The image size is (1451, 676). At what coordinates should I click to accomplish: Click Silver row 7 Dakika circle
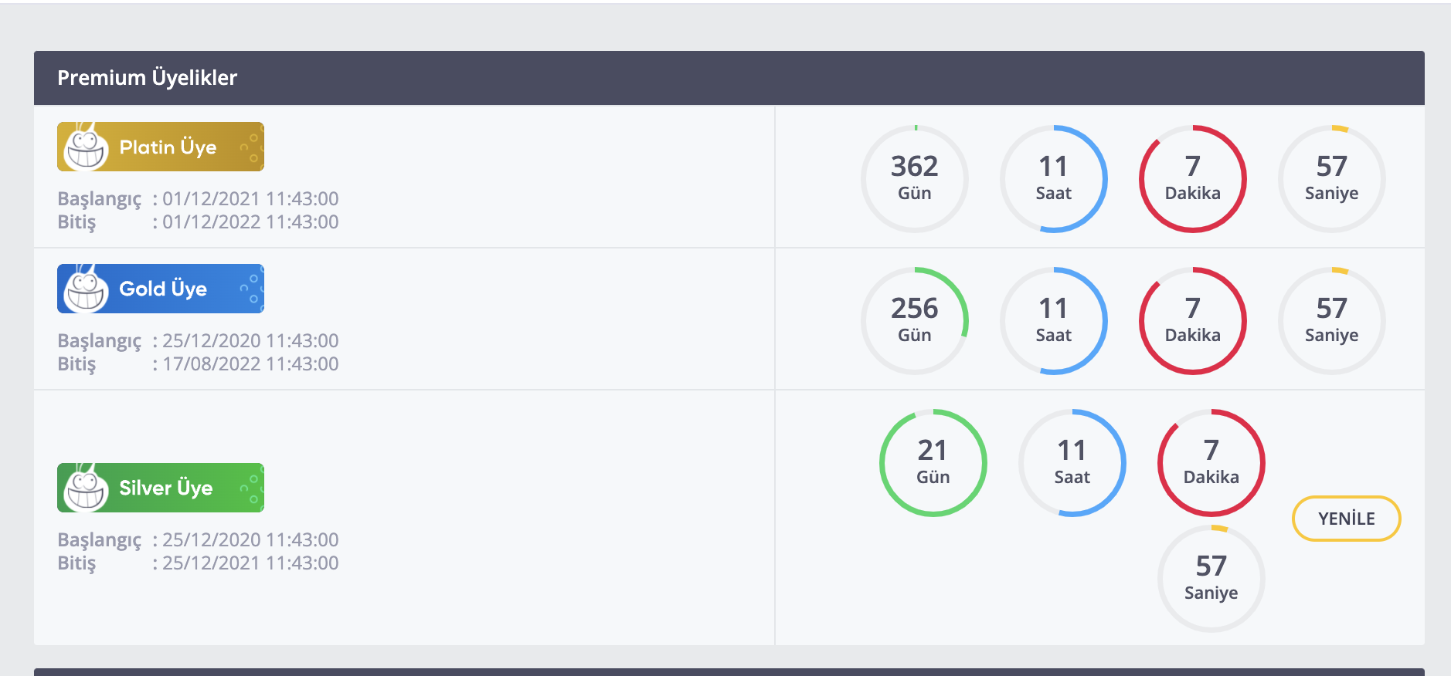pyautogui.click(x=1211, y=463)
